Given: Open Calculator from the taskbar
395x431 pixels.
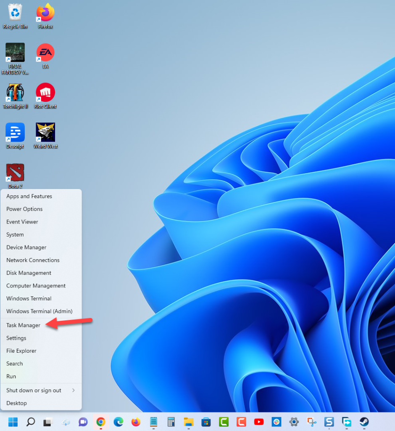Looking at the screenshot, I should click(x=171, y=422).
